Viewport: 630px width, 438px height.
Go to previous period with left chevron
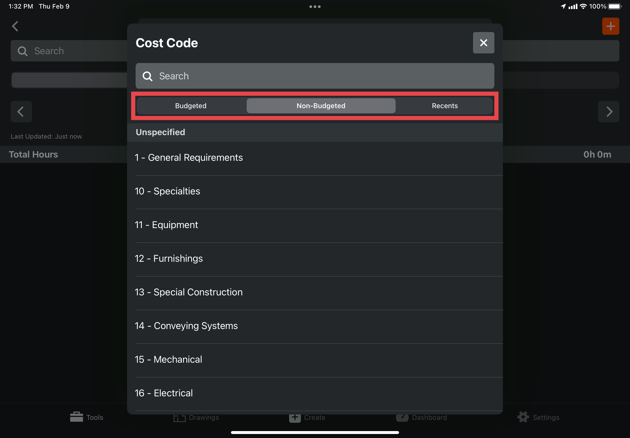21,112
